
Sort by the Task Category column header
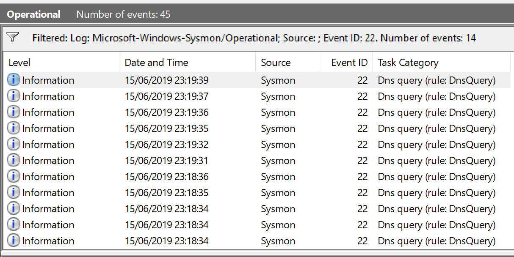[x=441, y=63]
